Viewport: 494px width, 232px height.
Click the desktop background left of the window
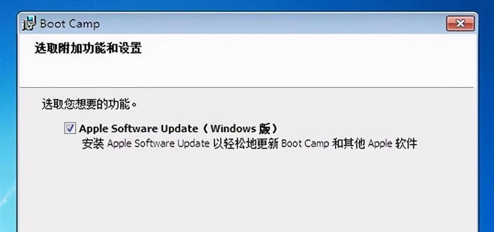point(8,126)
